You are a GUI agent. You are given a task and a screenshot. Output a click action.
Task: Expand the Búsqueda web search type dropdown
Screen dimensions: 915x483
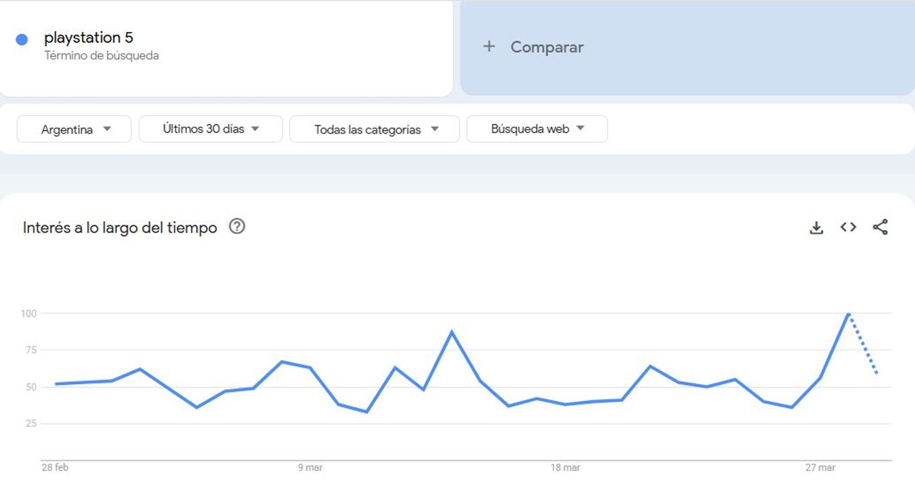click(x=537, y=129)
